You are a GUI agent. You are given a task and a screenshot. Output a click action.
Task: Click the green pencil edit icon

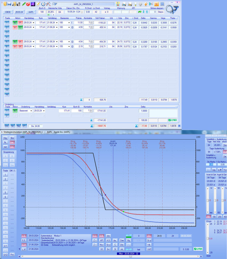tap(24, 4)
